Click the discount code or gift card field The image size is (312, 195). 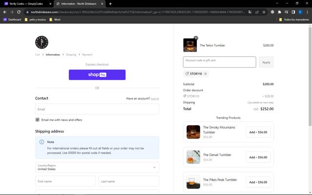coord(219,62)
